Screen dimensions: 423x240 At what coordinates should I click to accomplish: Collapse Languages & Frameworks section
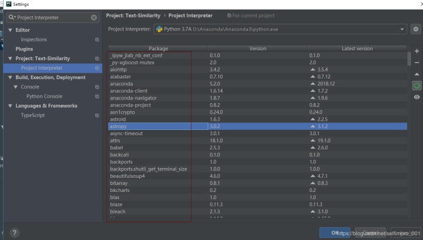tap(10, 106)
